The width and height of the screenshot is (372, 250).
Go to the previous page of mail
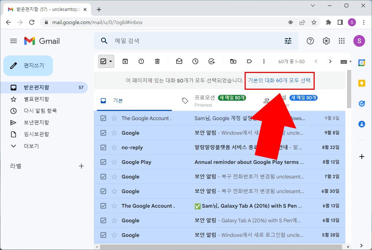click(x=316, y=61)
